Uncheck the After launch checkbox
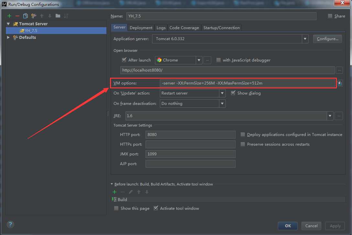The image size is (352, 235). point(124,60)
